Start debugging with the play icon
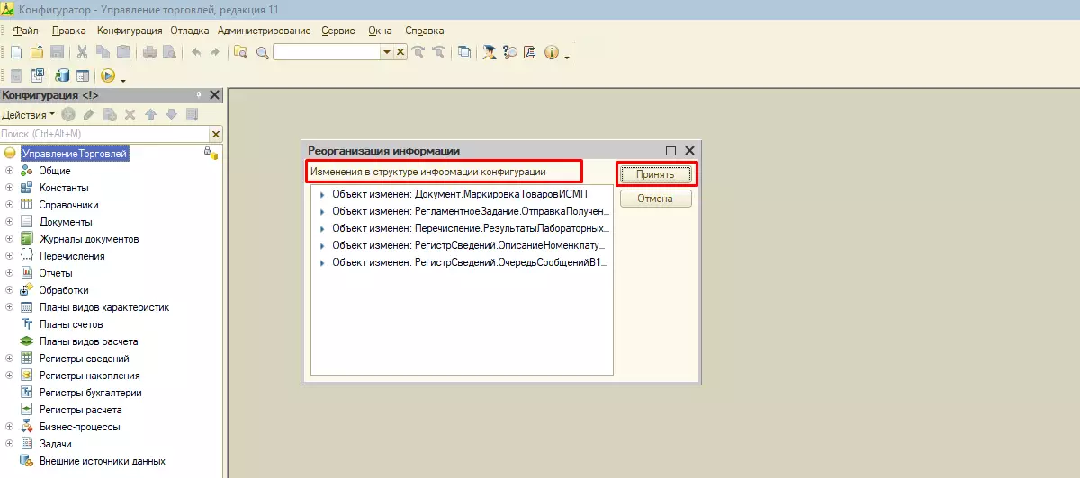Image resolution: width=1080 pixels, height=478 pixels. click(108, 76)
